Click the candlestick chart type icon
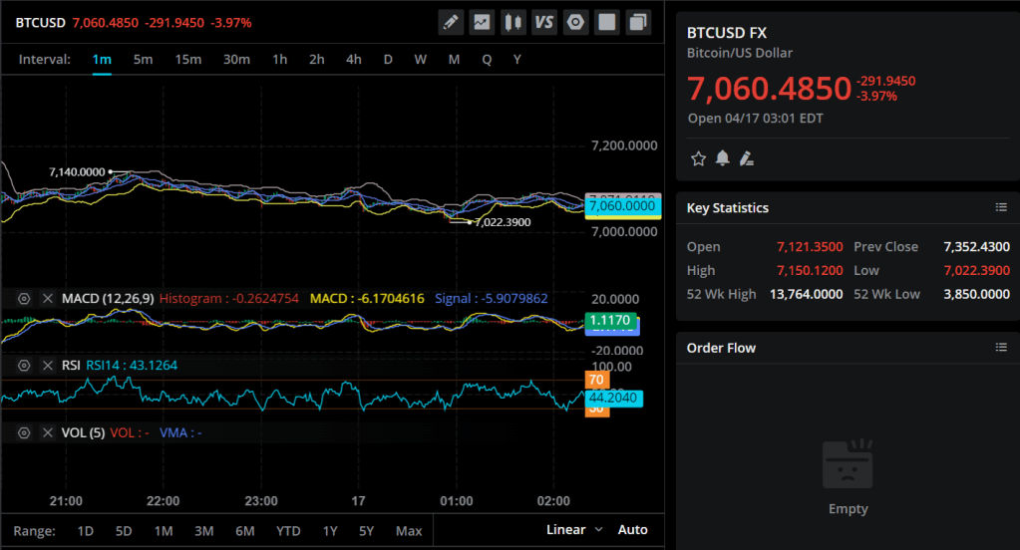1020x550 pixels. click(x=512, y=22)
